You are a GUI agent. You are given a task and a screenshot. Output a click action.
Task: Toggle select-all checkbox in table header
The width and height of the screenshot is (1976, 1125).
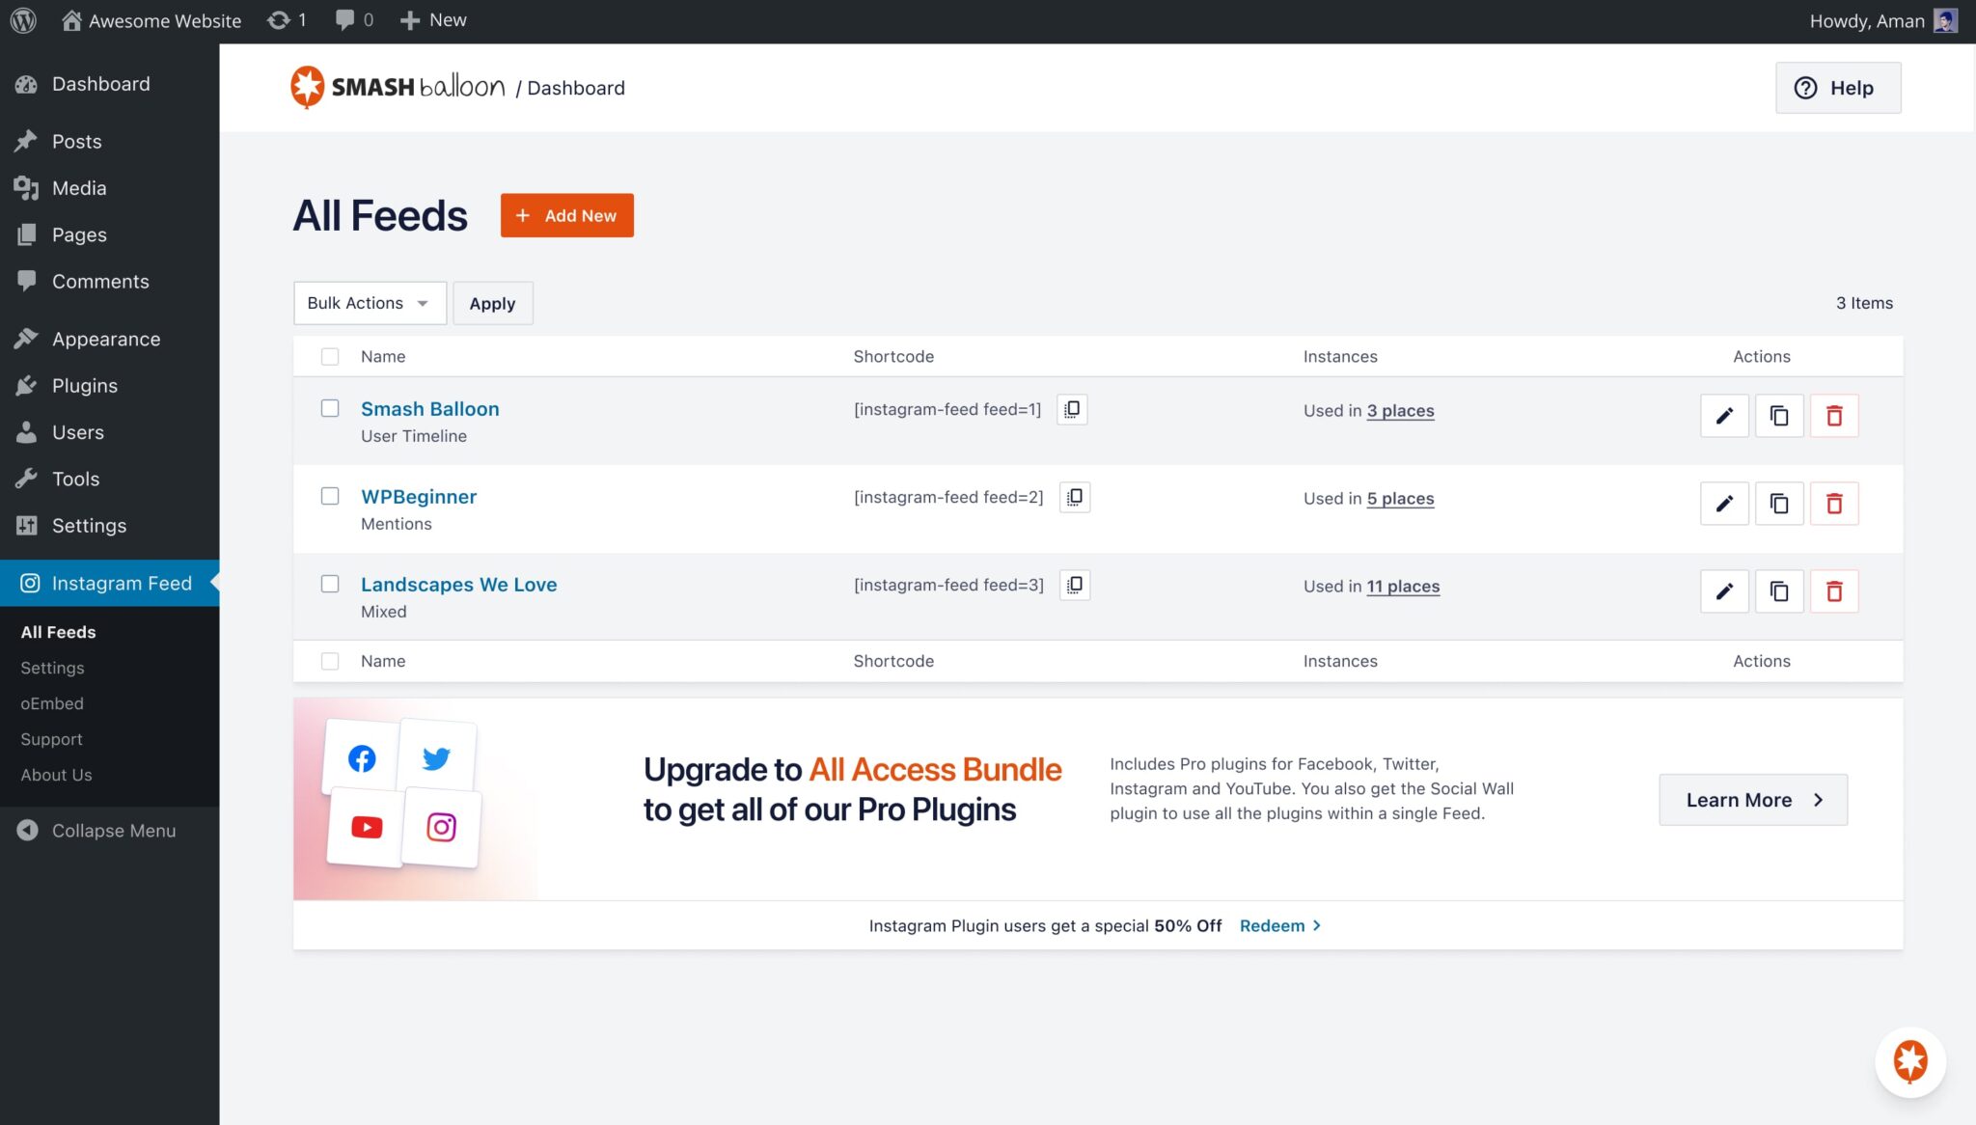[x=330, y=356]
